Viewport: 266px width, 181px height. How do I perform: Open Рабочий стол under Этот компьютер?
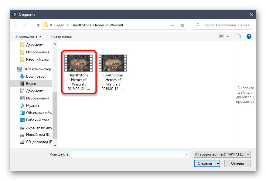point(35,120)
